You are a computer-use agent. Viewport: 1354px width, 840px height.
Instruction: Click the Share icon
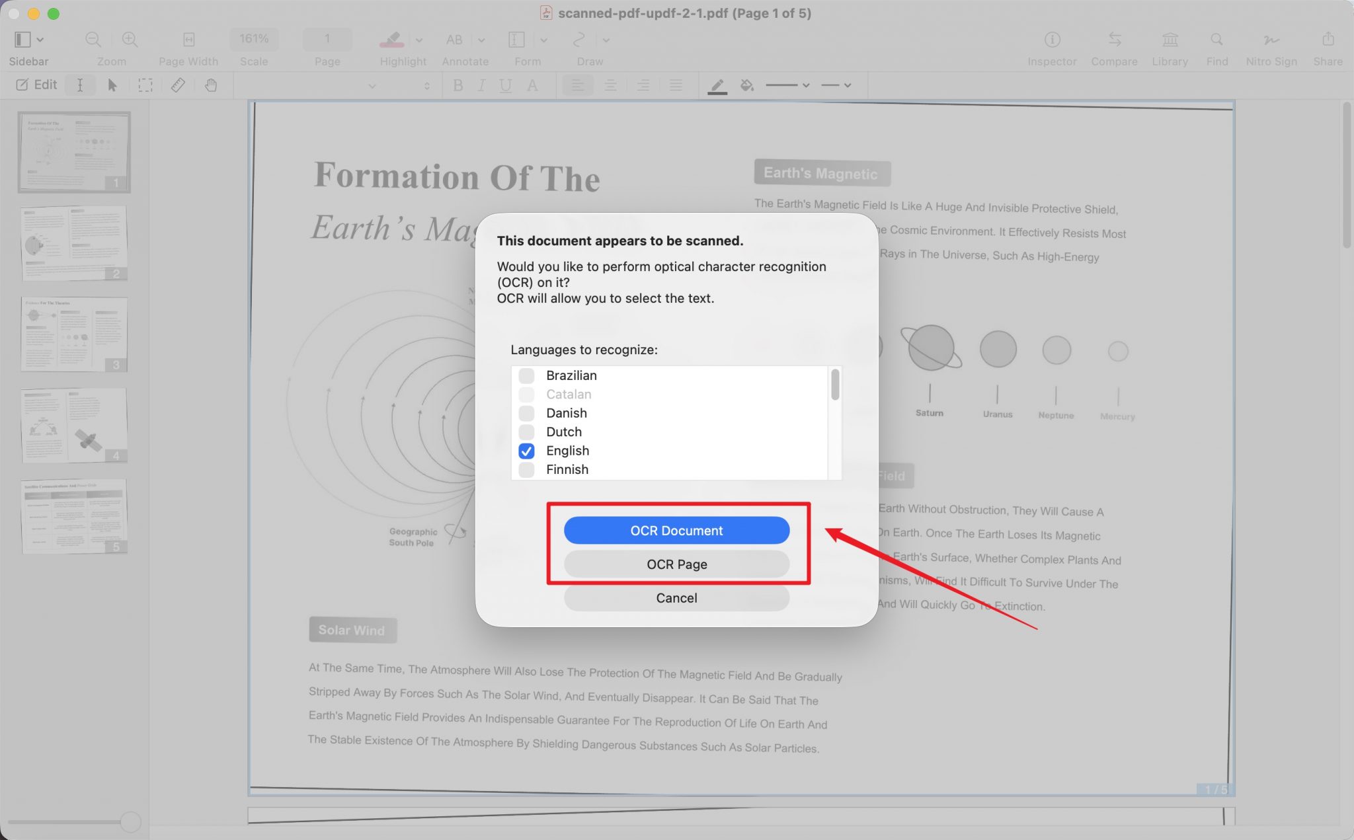click(1328, 39)
